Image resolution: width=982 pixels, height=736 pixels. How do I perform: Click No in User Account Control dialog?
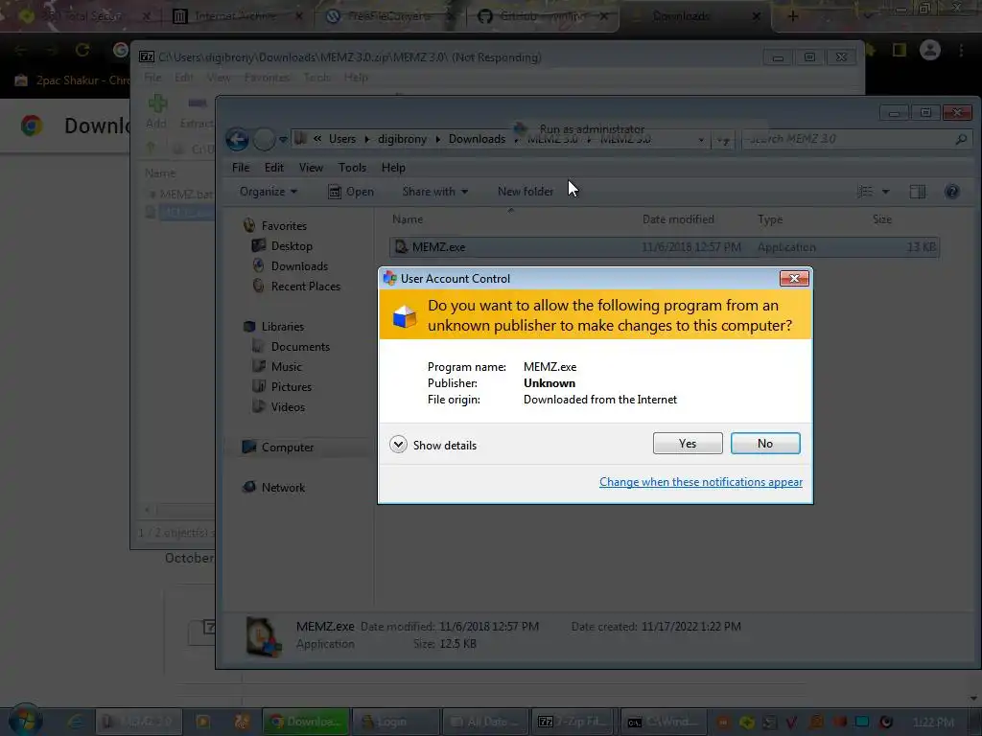tap(764, 443)
